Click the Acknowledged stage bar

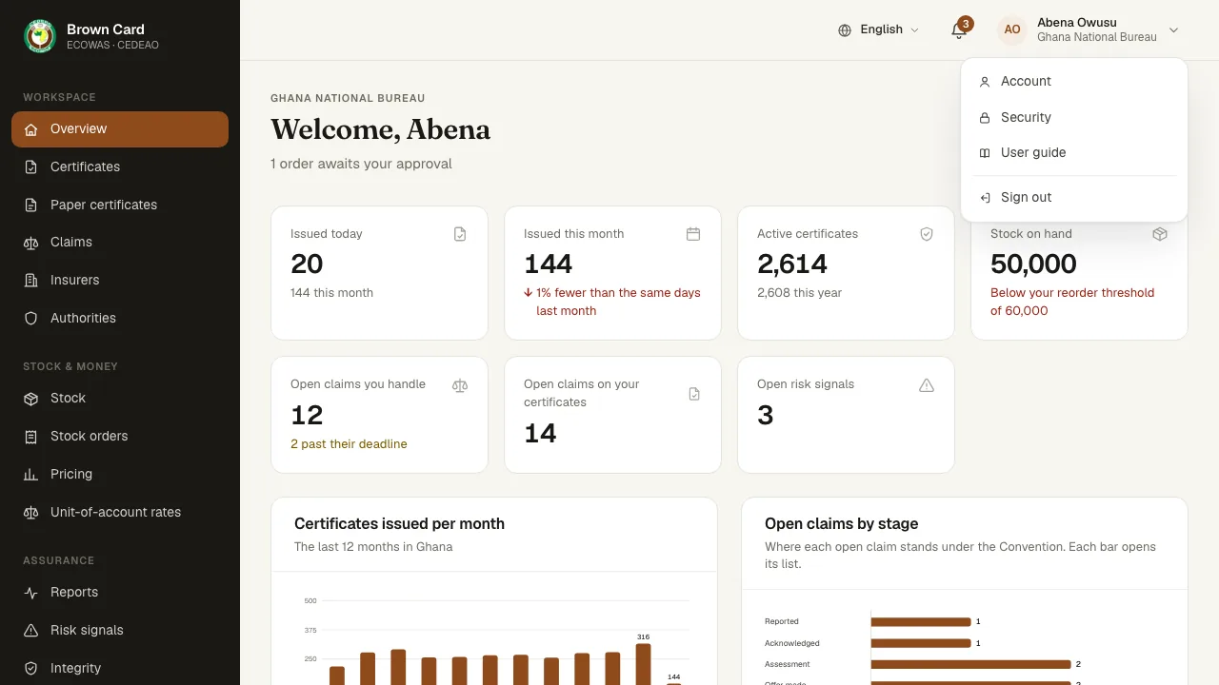(x=921, y=643)
